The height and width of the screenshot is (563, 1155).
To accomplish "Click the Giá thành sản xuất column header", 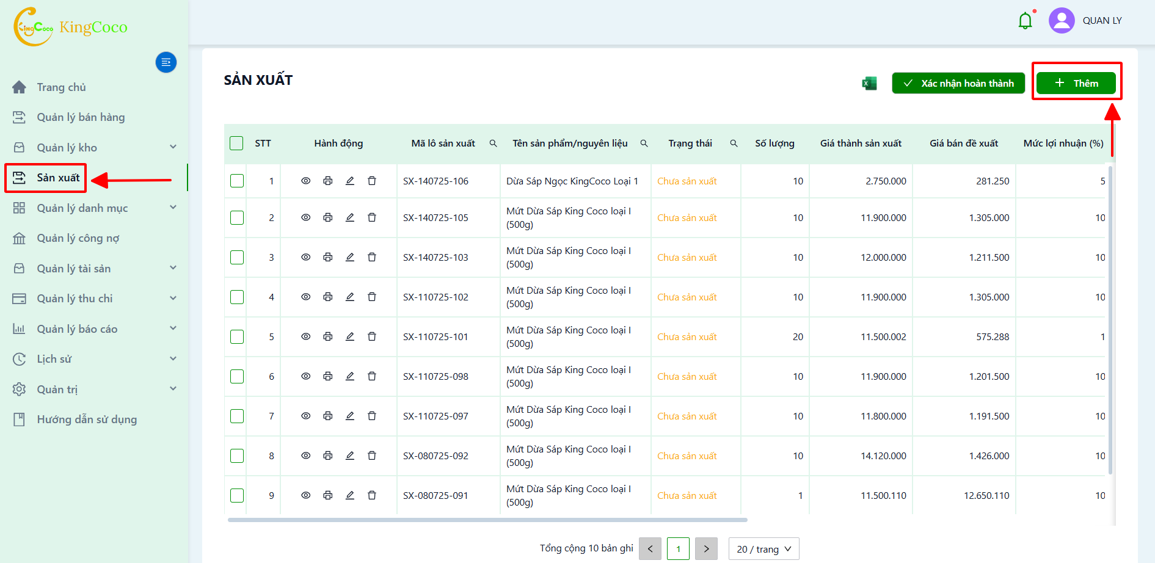I will (861, 143).
